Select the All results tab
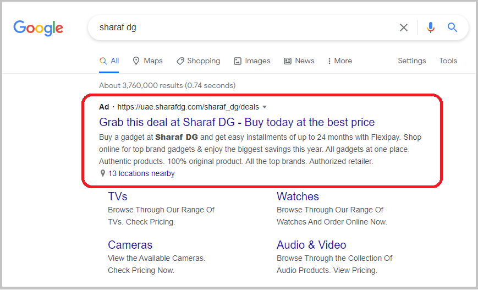 click(109, 61)
